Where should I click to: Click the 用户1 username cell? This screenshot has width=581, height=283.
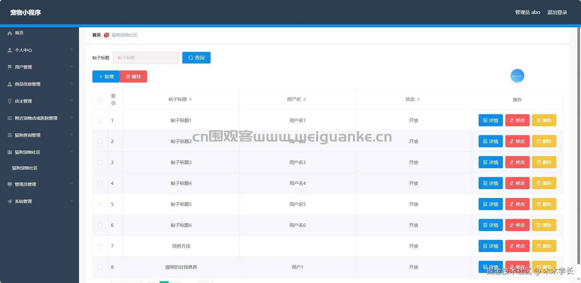(297, 267)
